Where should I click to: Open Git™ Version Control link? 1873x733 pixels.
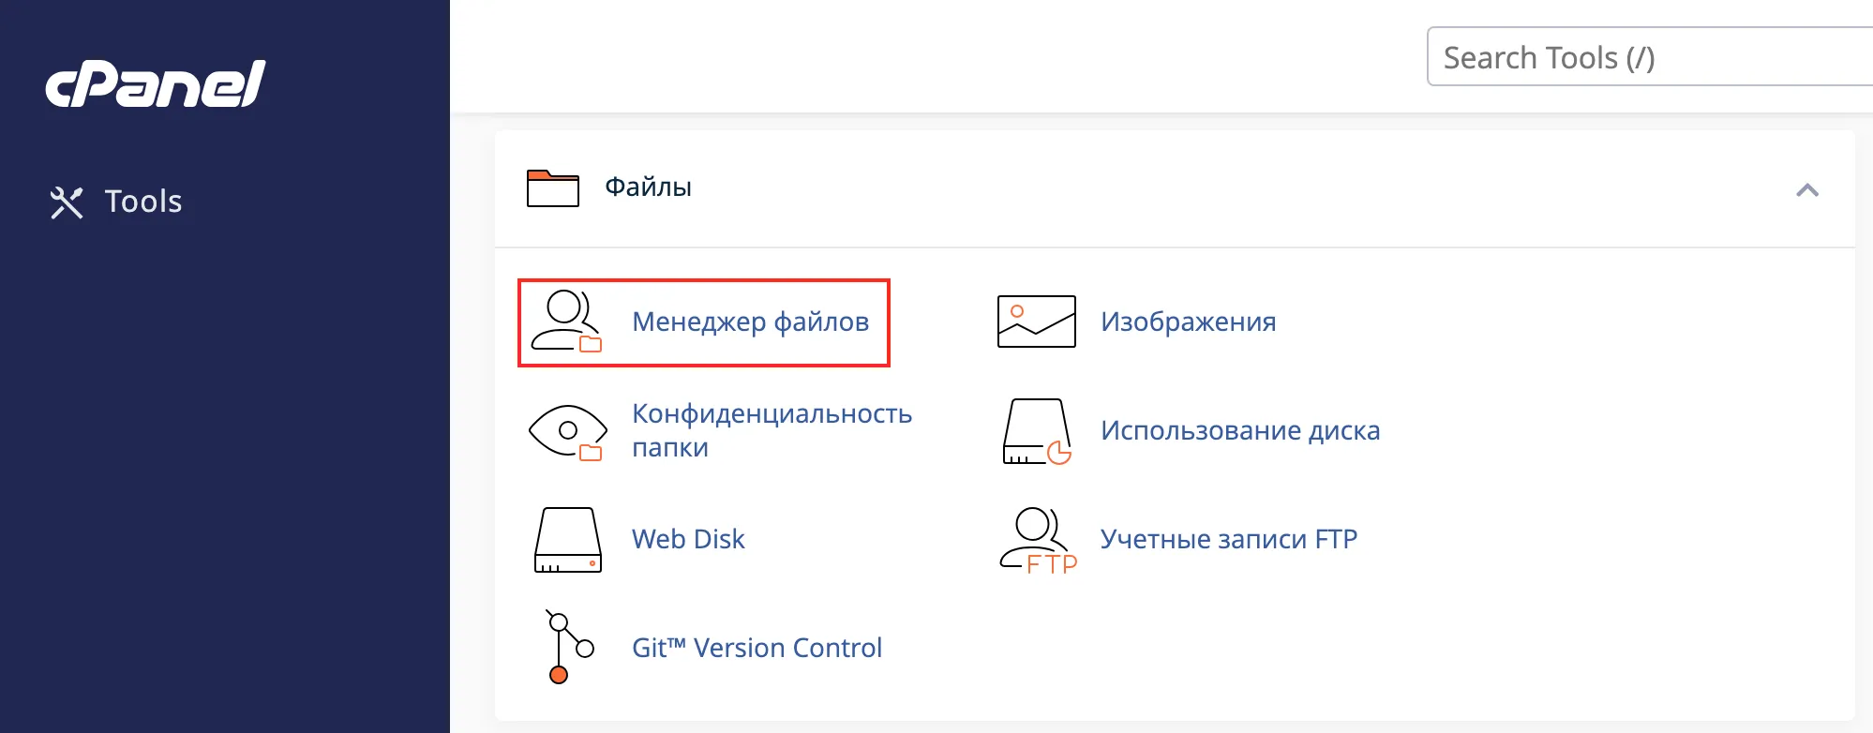[757, 648]
